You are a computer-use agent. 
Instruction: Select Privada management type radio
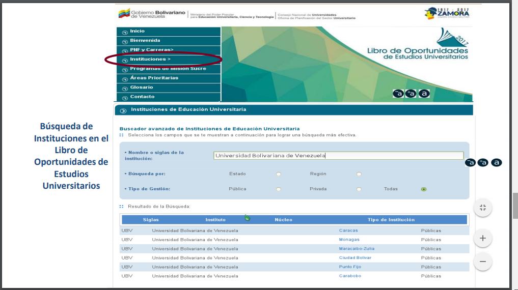(x=359, y=189)
